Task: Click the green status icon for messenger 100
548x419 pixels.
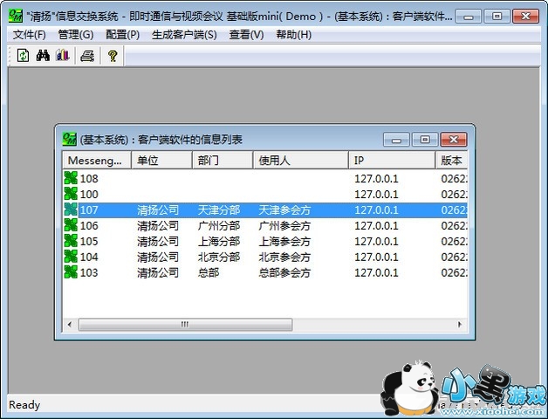Action: [71, 194]
